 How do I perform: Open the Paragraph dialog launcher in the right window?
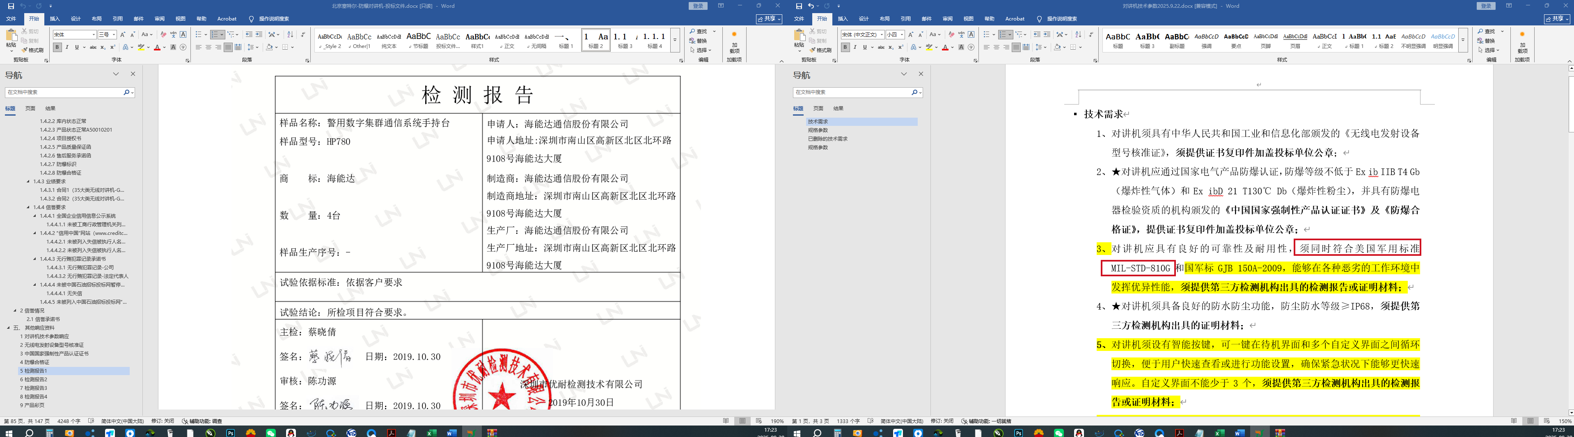click(x=1095, y=60)
